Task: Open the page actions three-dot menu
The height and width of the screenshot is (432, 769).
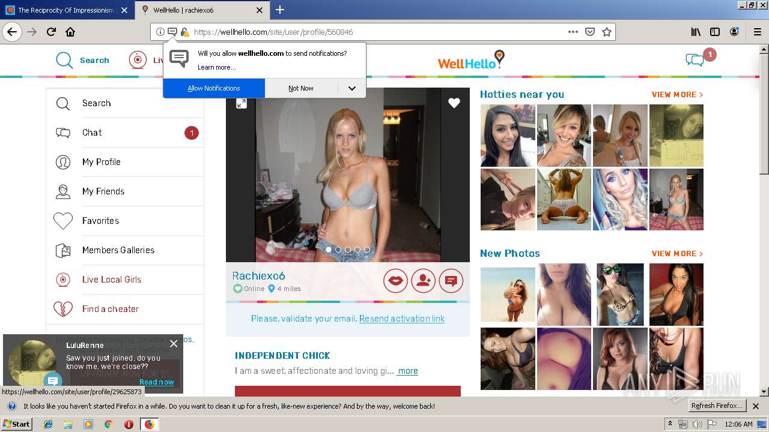Action: click(573, 32)
